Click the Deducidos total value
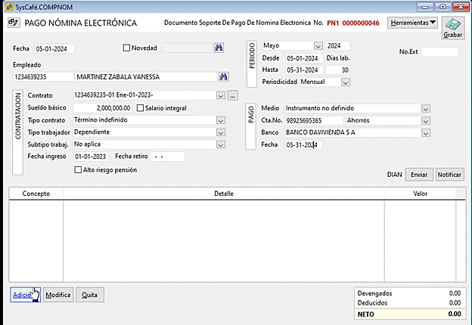The width and height of the screenshot is (472, 325). point(455,303)
